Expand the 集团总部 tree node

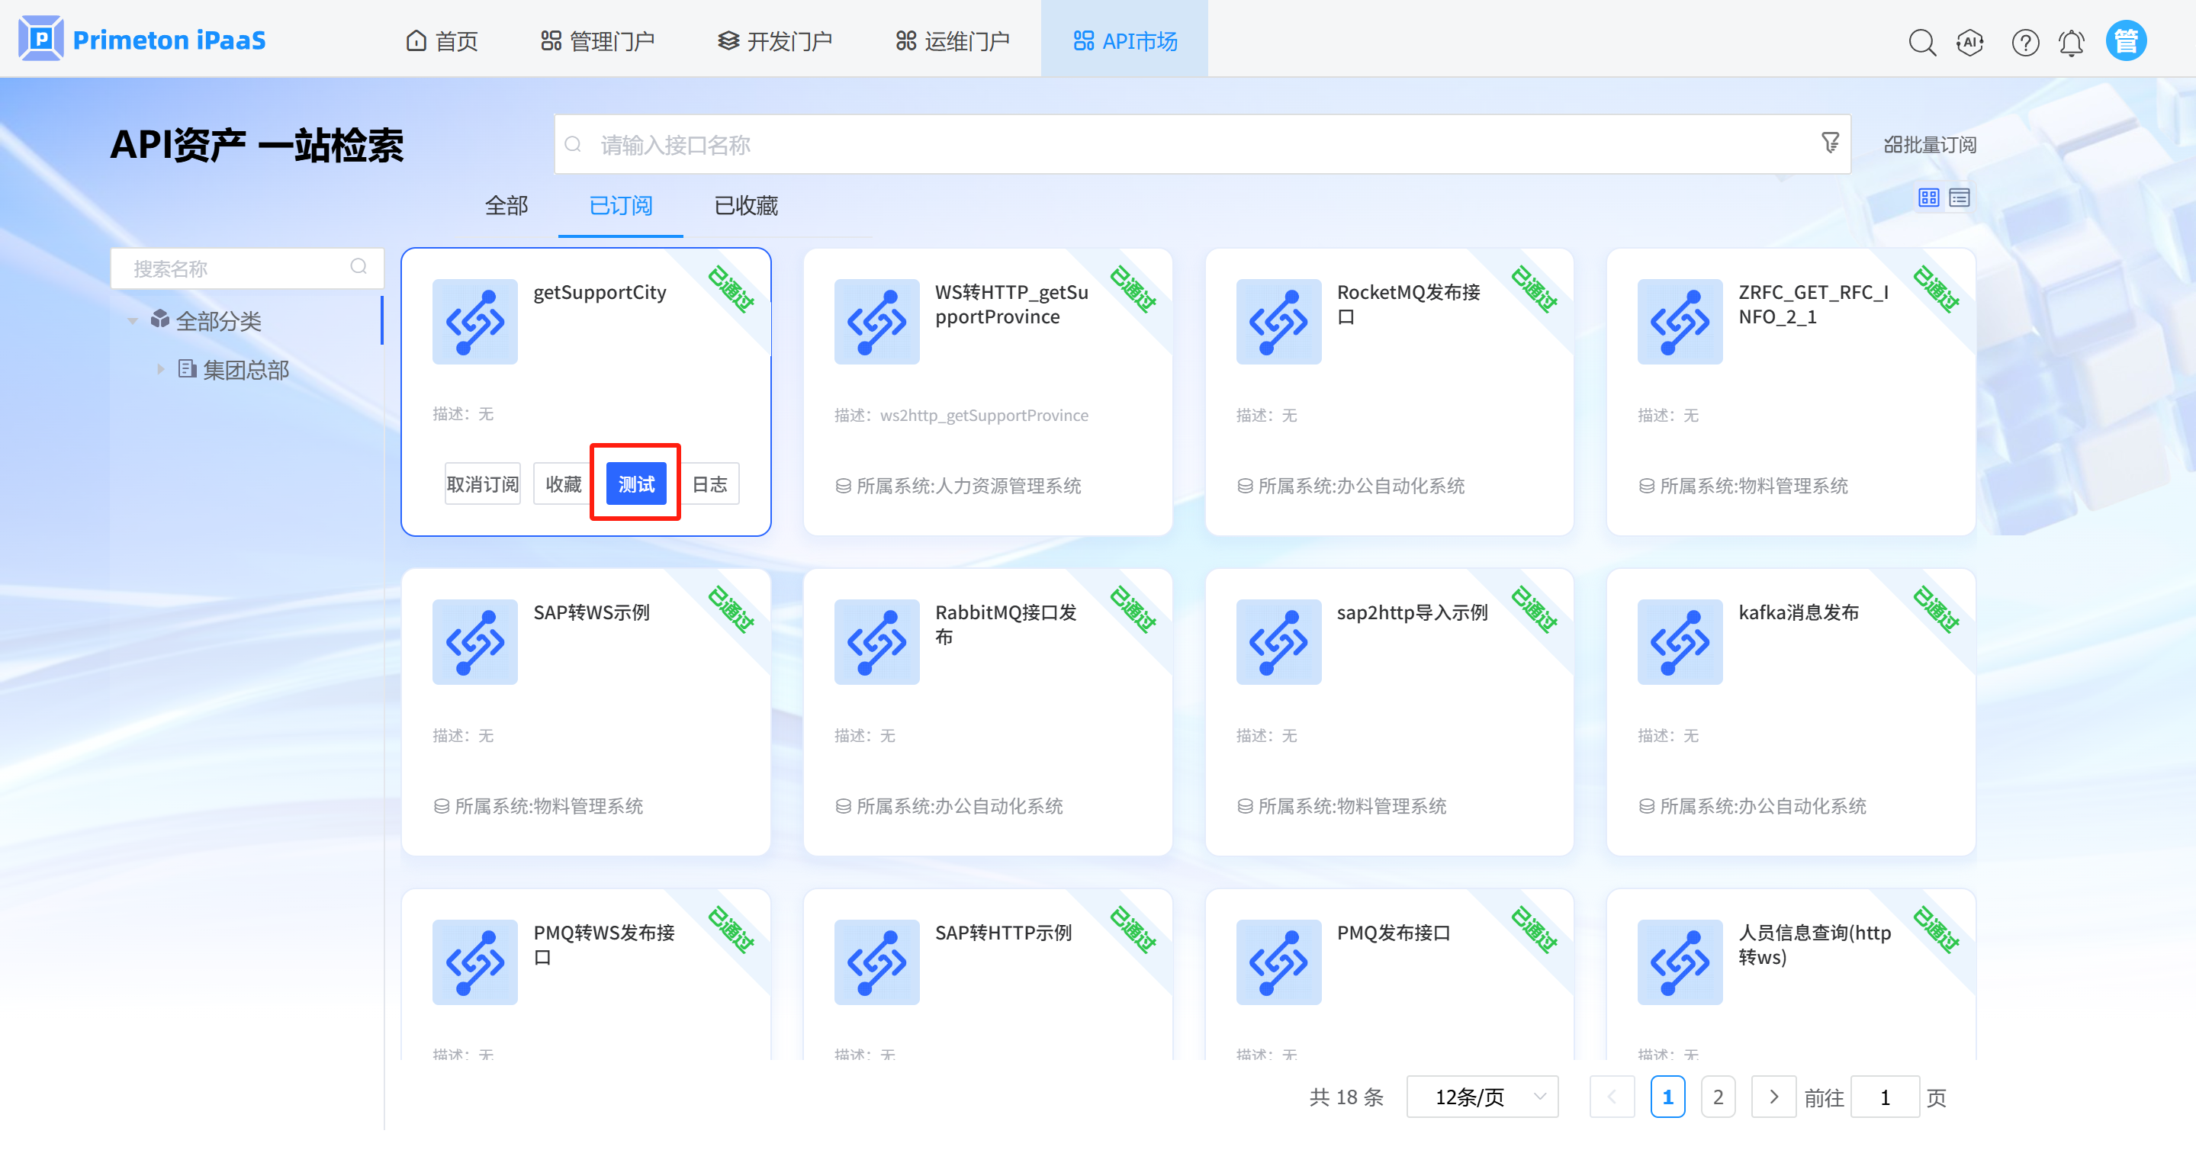point(160,369)
